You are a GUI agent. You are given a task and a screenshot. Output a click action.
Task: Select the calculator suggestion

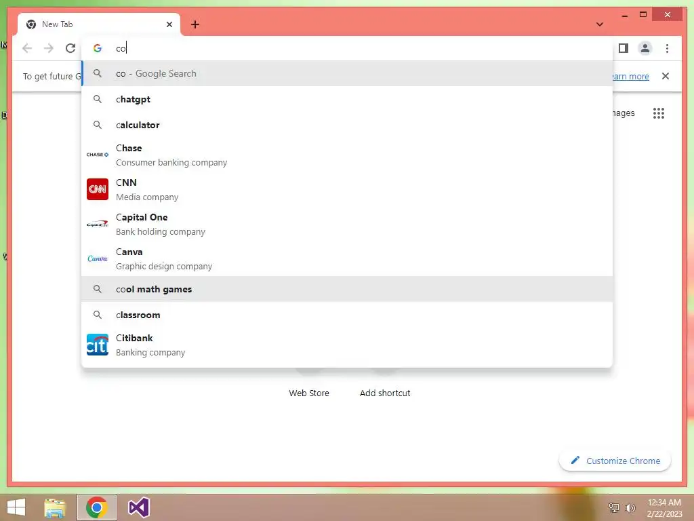click(347, 125)
